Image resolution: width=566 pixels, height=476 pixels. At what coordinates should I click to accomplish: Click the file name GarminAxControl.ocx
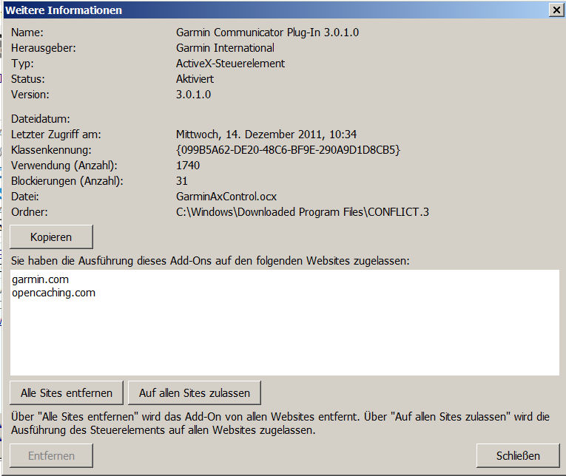(x=226, y=197)
